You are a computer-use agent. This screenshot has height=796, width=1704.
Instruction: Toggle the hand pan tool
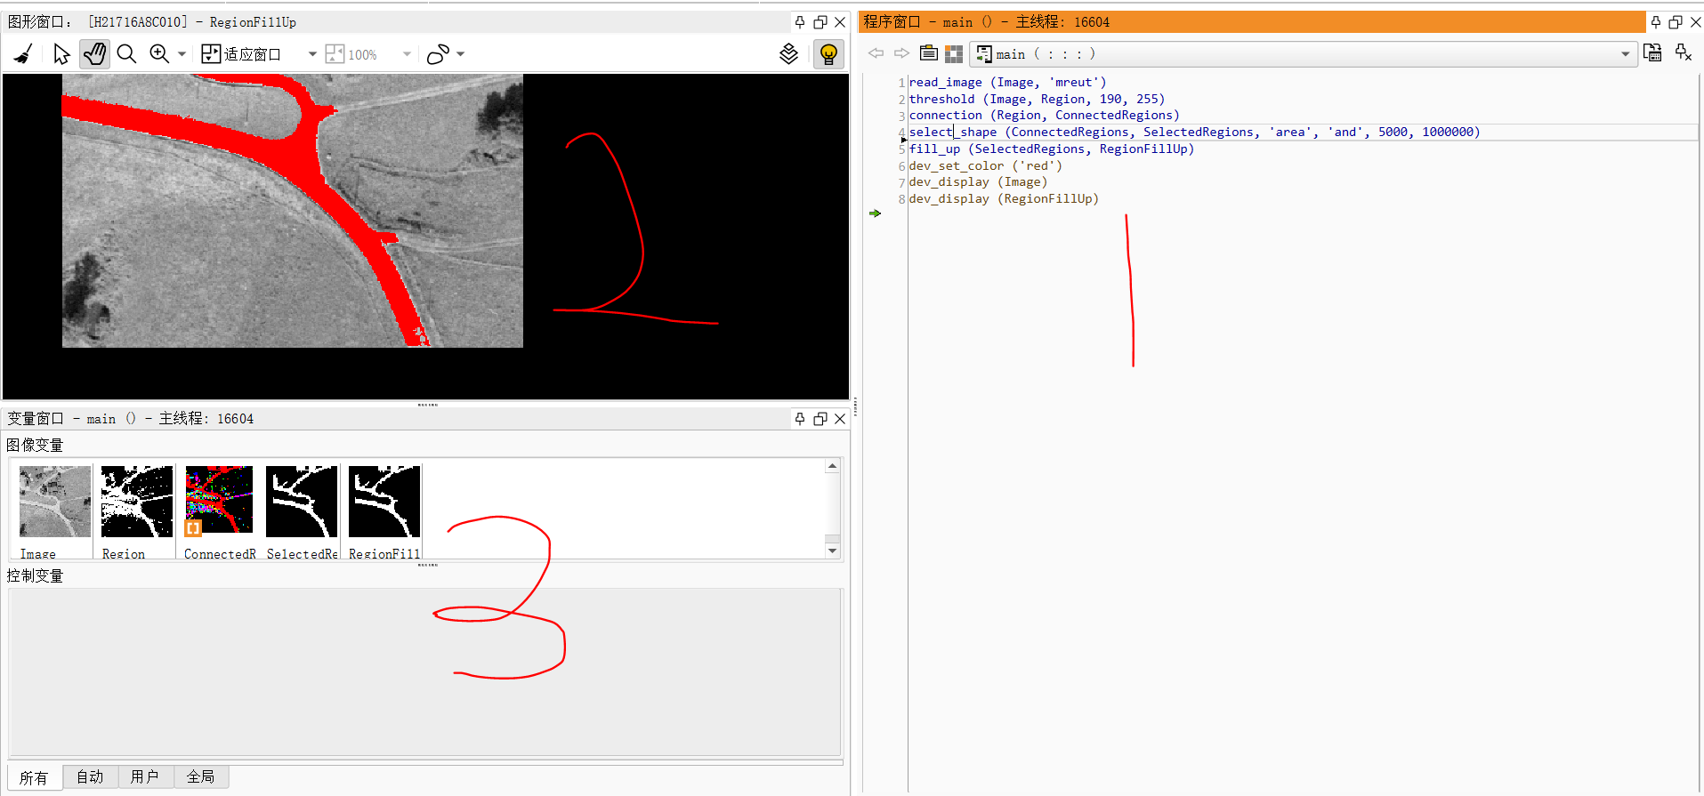pos(94,54)
